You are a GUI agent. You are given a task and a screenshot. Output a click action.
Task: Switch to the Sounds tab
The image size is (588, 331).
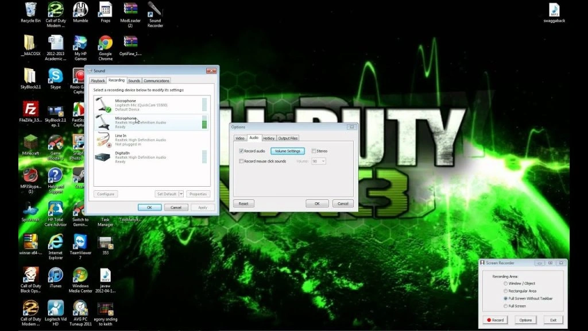(134, 80)
